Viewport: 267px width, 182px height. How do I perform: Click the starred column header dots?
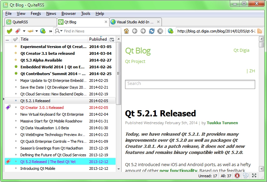click(7, 40)
